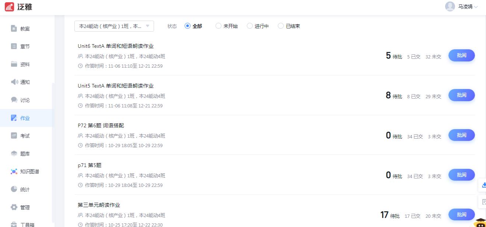Screen dimensions: 486x227
Task: Open 通知 notifications speaker icon
Action: point(14,82)
